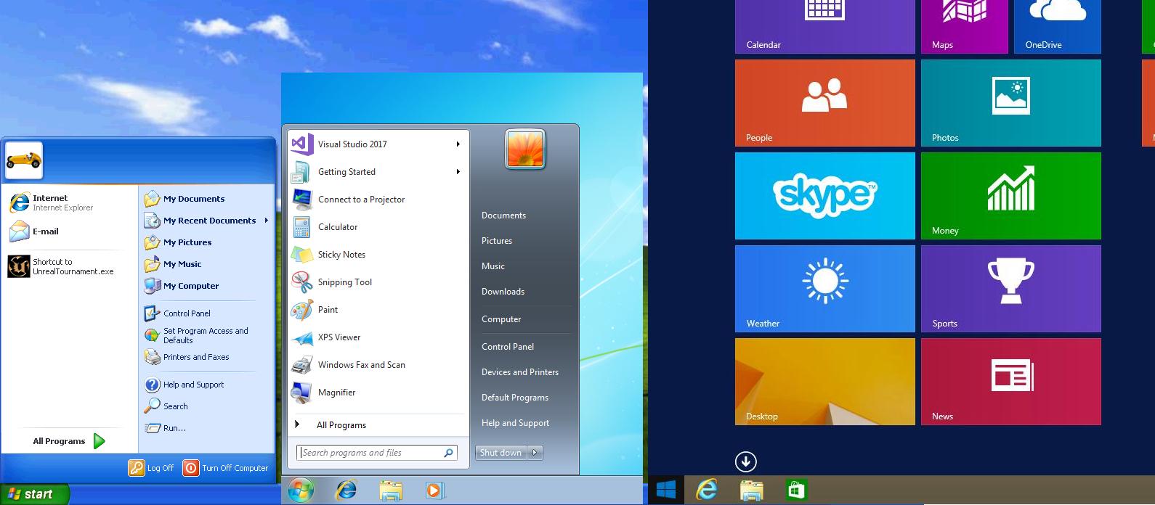Image resolution: width=1155 pixels, height=505 pixels.
Task: Open Help and Support in XP menu
Action: click(185, 385)
